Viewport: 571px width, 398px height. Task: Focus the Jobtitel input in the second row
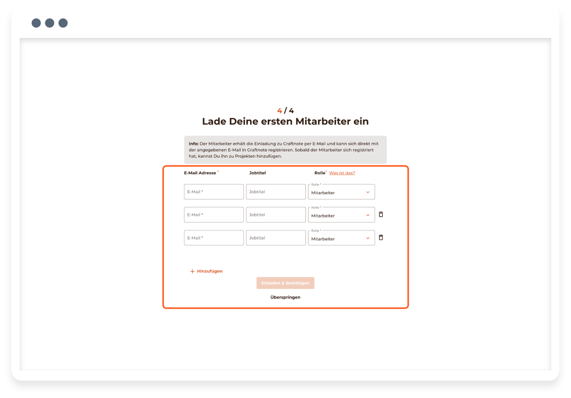[276, 215]
